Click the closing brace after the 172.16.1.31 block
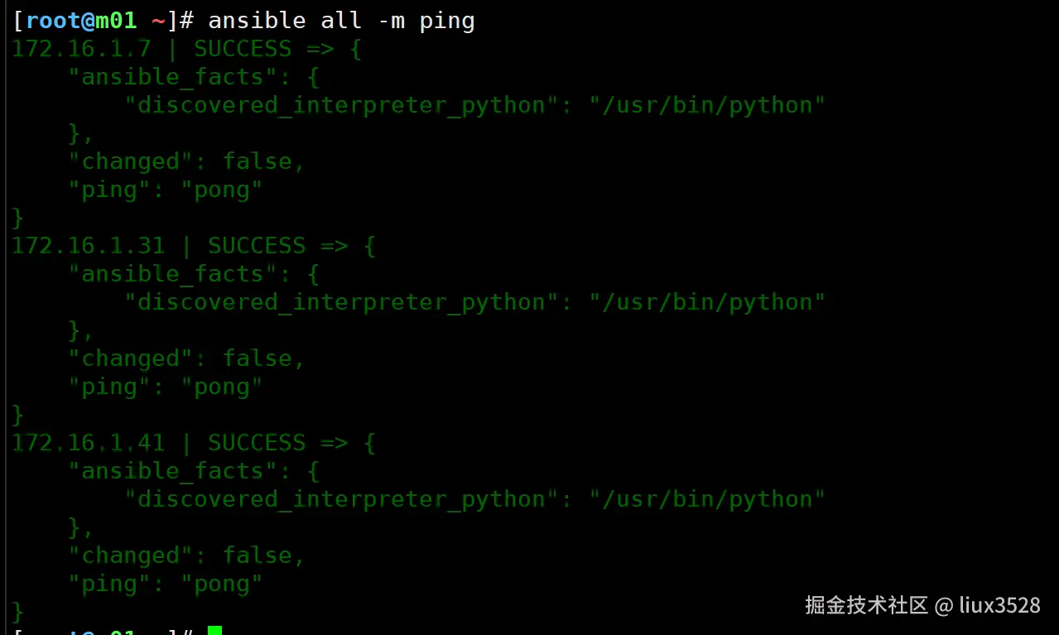This screenshot has width=1059, height=635. point(18,415)
